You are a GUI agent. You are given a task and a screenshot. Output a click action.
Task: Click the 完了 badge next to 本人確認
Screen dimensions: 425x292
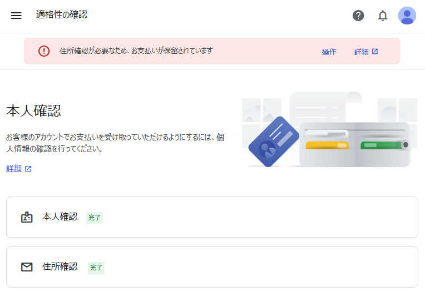[x=95, y=218]
